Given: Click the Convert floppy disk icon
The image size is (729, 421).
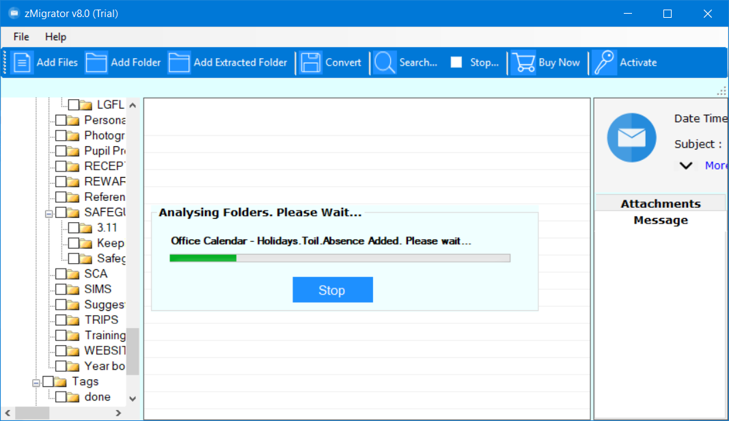Looking at the screenshot, I should tap(311, 62).
